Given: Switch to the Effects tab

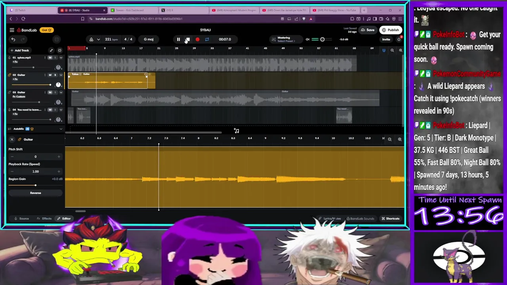Looking at the screenshot, I should [44, 218].
